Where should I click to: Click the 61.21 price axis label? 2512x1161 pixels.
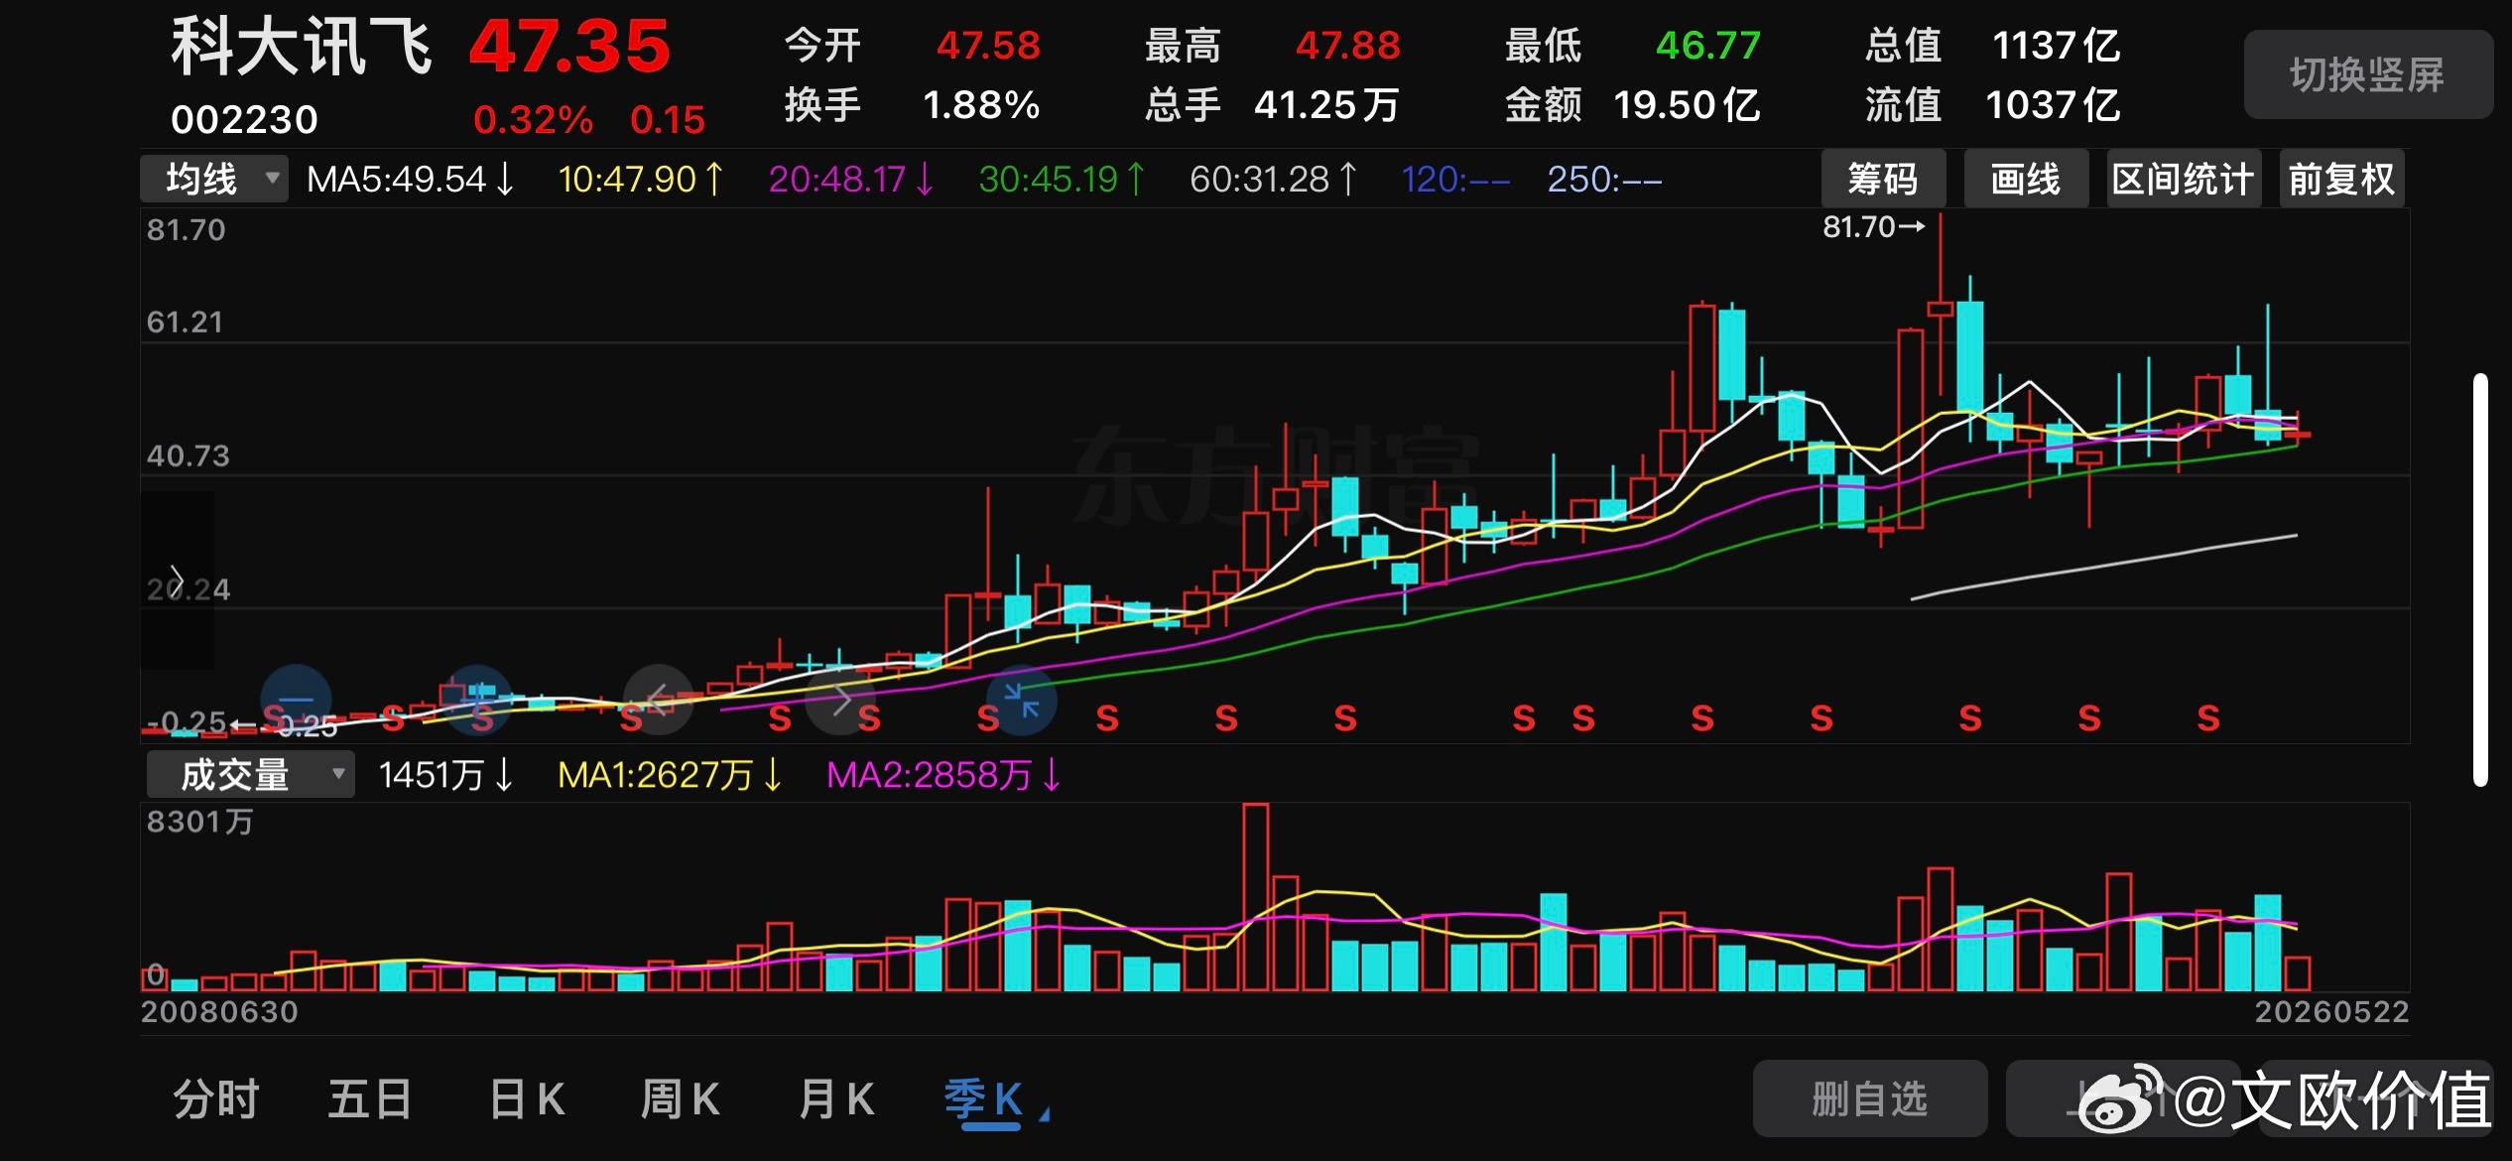click(185, 322)
